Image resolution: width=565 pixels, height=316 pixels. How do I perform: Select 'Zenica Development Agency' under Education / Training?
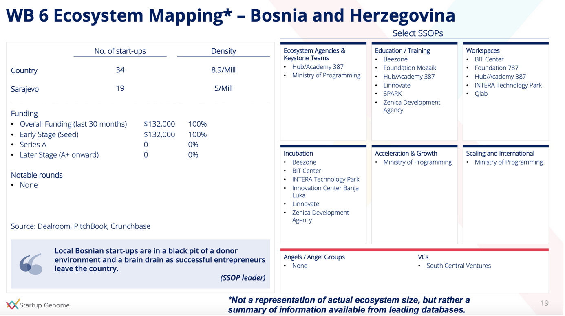pos(412,106)
